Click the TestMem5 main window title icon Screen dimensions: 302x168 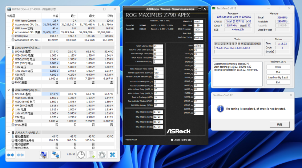click(x=214, y=8)
